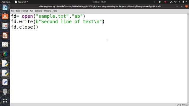
Task: Open the USB drive icon in dock
Action: [5, 92]
